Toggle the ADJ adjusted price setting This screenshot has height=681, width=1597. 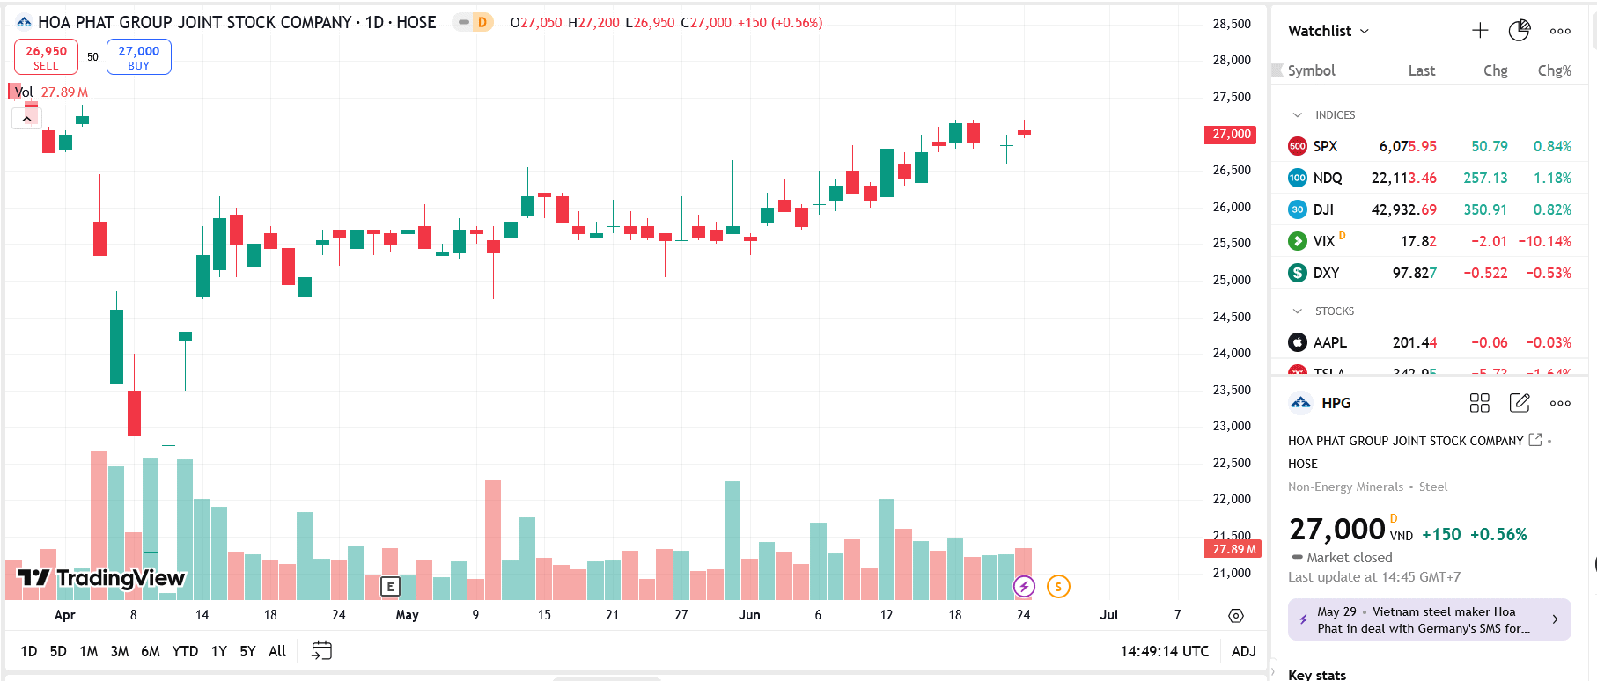pos(1243,651)
